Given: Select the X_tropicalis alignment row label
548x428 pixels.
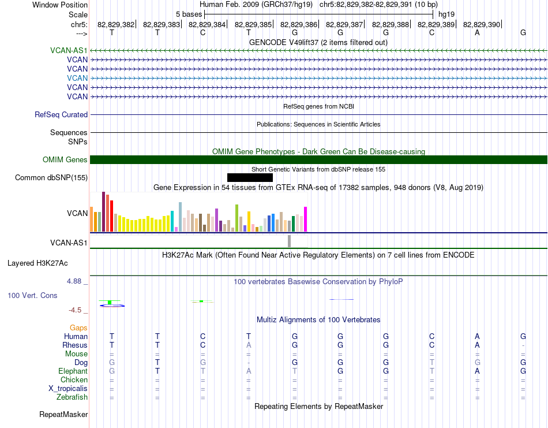Looking at the screenshot, I should 68,389.
